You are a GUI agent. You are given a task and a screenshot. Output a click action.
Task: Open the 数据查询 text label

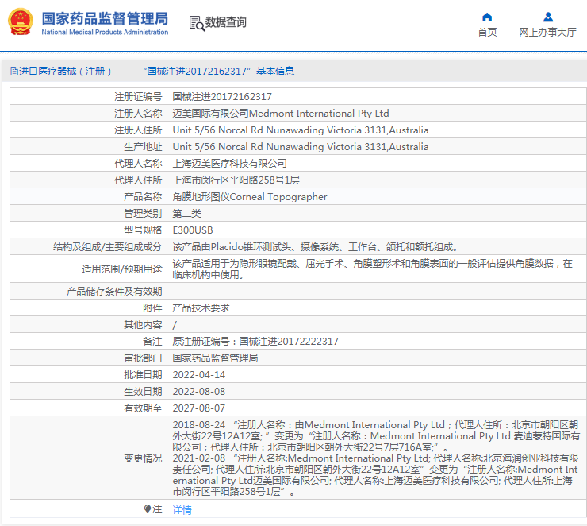(x=226, y=23)
